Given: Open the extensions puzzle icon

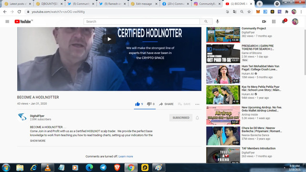Looking at the screenshot, I should pos(286,11).
